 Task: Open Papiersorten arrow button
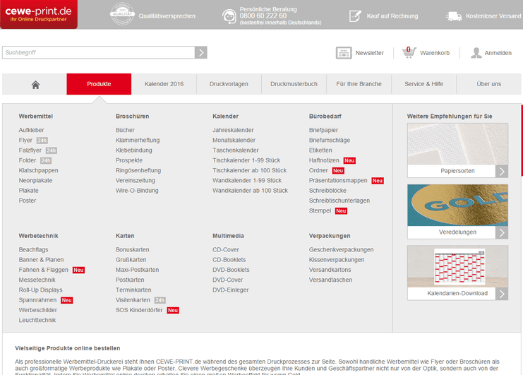click(501, 171)
